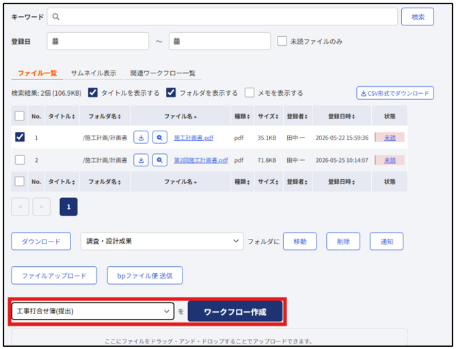456x349 pixels.
Task: Click the 移動 button
Action: pos(300,242)
